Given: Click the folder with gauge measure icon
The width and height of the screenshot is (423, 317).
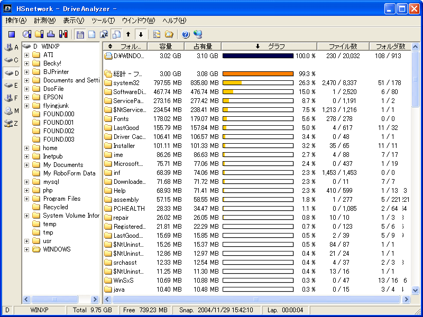Looking at the screenshot, I should tap(39, 34).
